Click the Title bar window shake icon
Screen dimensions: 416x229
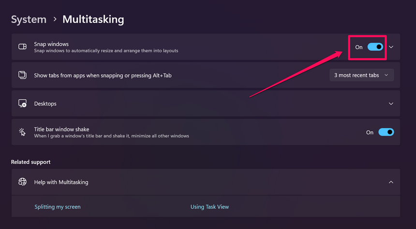pyautogui.click(x=22, y=132)
